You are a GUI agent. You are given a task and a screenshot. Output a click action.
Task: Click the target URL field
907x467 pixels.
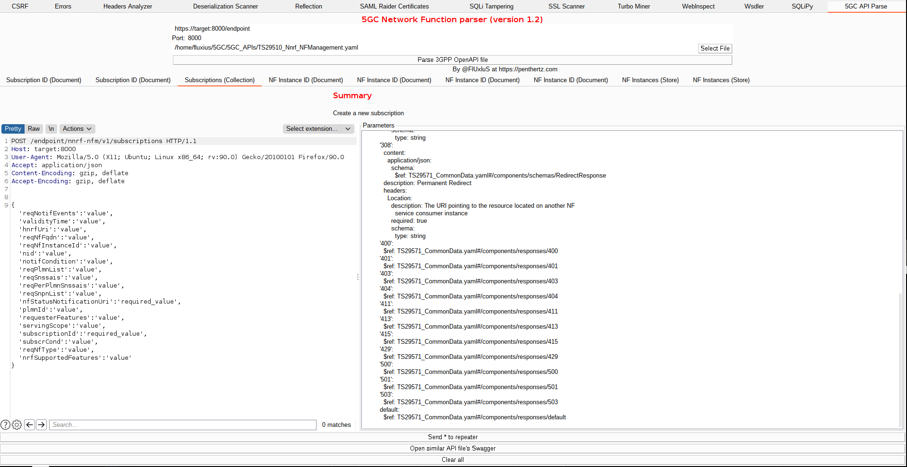pos(453,29)
